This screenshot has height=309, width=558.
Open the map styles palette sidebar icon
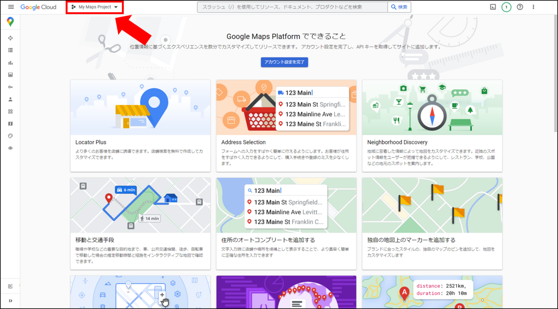[10, 136]
